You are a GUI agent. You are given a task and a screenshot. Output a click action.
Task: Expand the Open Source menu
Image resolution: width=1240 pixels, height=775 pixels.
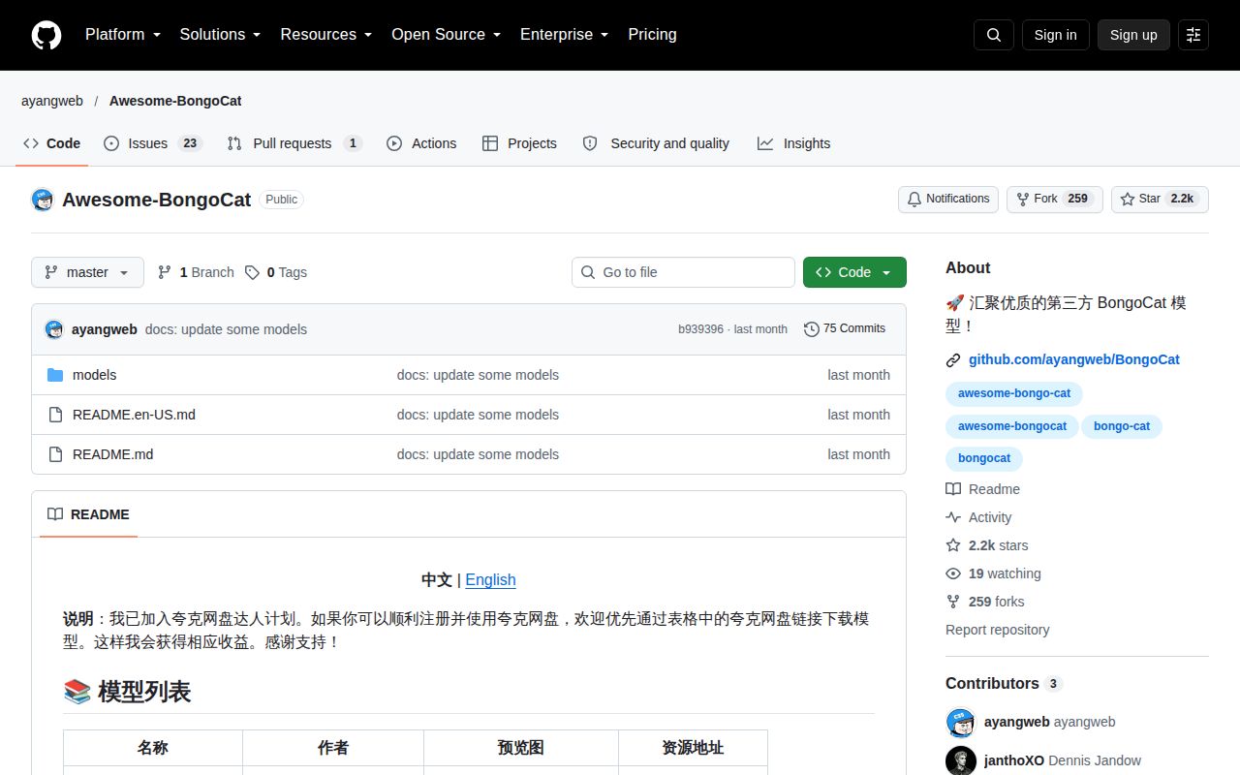tap(446, 35)
